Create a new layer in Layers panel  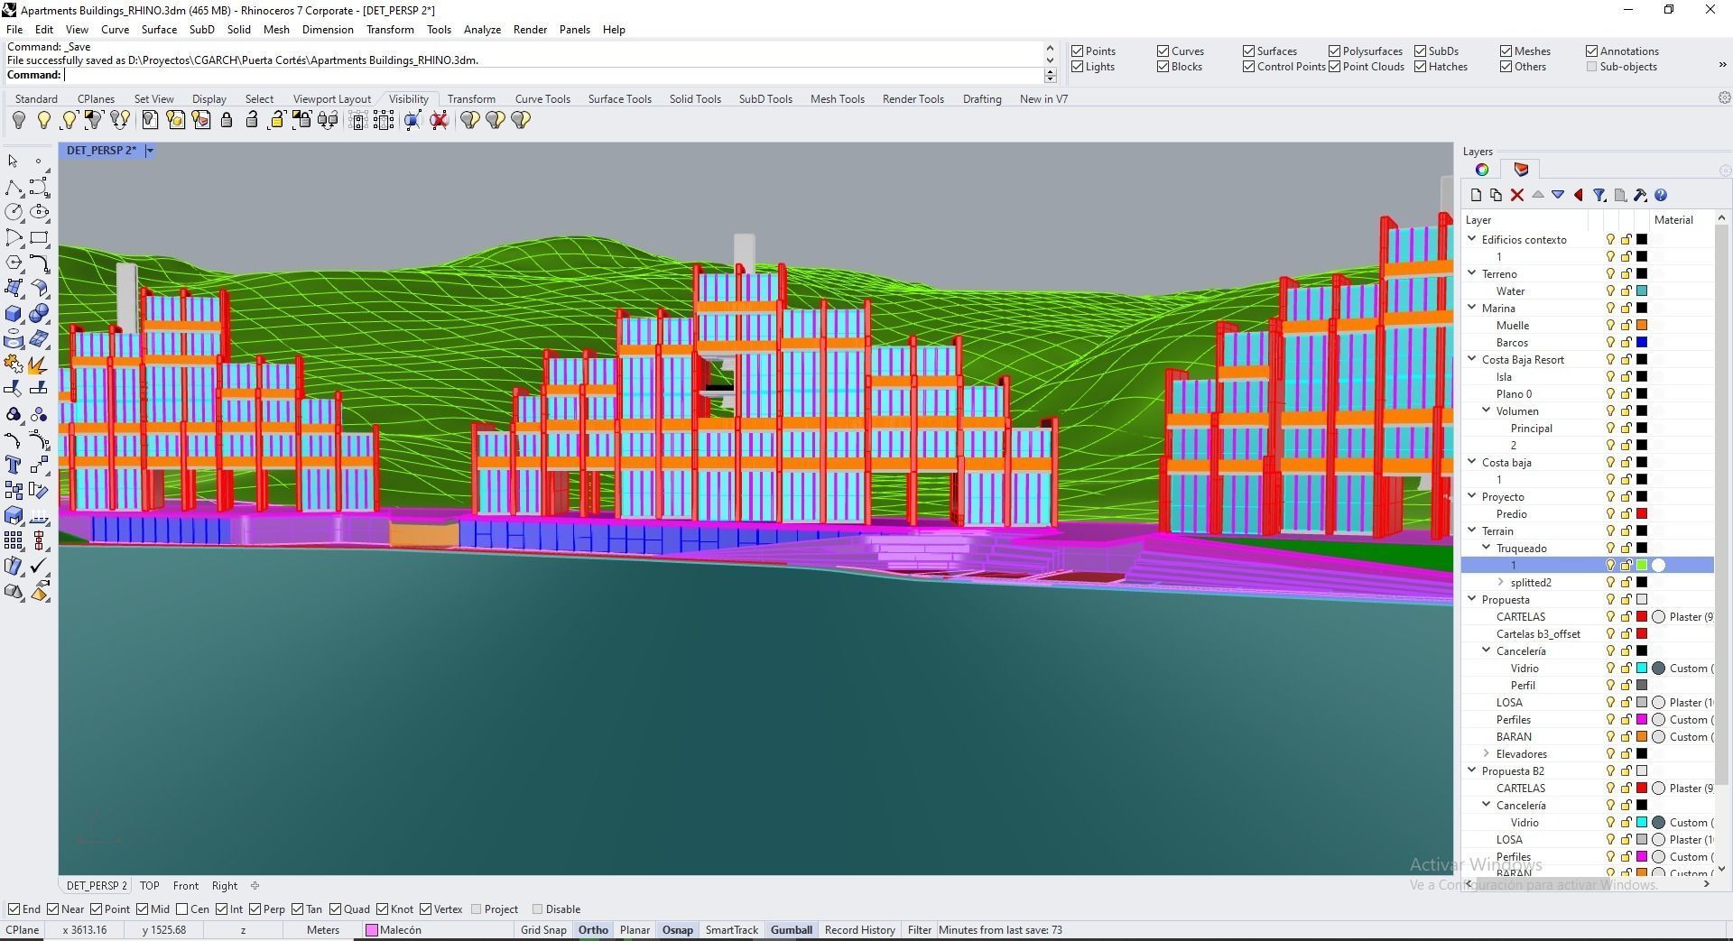pyautogui.click(x=1476, y=195)
